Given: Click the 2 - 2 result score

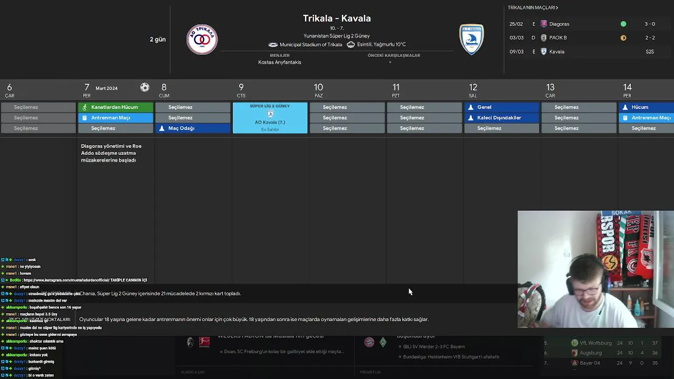Looking at the screenshot, I should coord(650,38).
